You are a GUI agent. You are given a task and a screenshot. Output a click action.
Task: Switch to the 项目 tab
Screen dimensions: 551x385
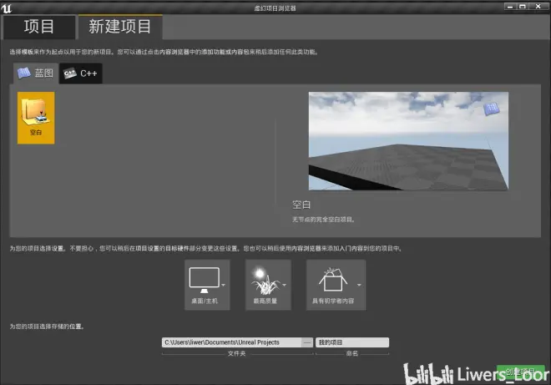[39, 27]
